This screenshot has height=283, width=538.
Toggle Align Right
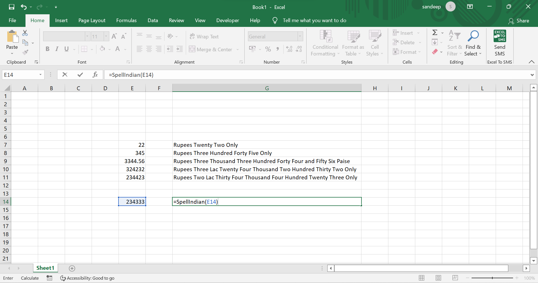click(159, 49)
